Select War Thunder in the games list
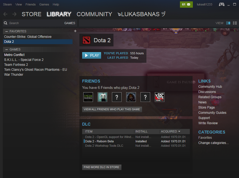The height and width of the screenshot is (178, 239). tap(38, 75)
